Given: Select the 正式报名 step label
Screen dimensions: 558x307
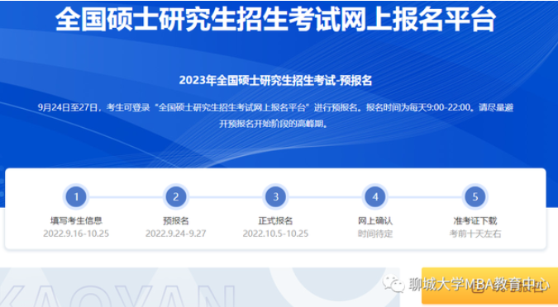Looking at the screenshot, I should pyautogui.click(x=275, y=220).
